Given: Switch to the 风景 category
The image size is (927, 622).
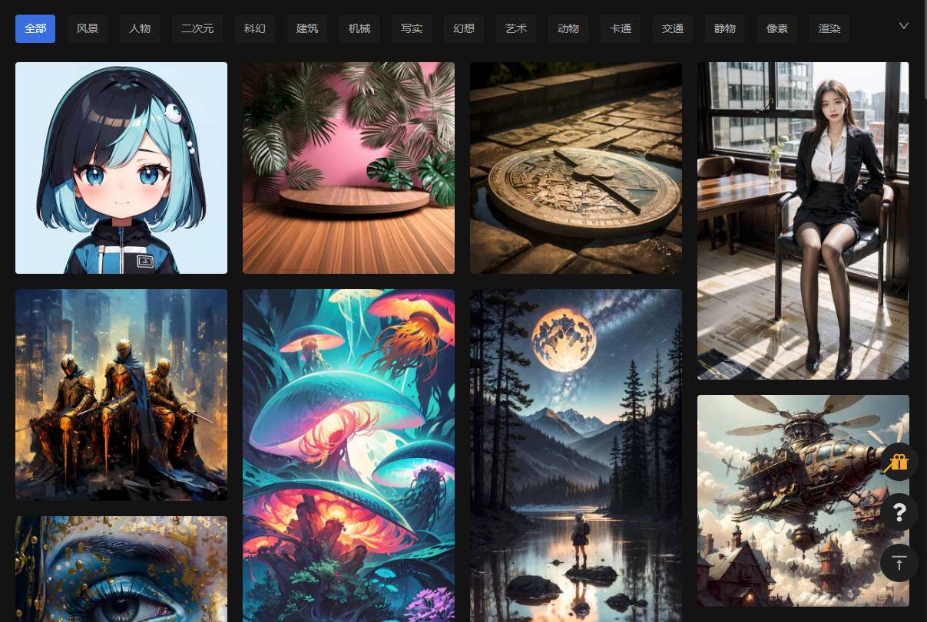Looking at the screenshot, I should [88, 29].
